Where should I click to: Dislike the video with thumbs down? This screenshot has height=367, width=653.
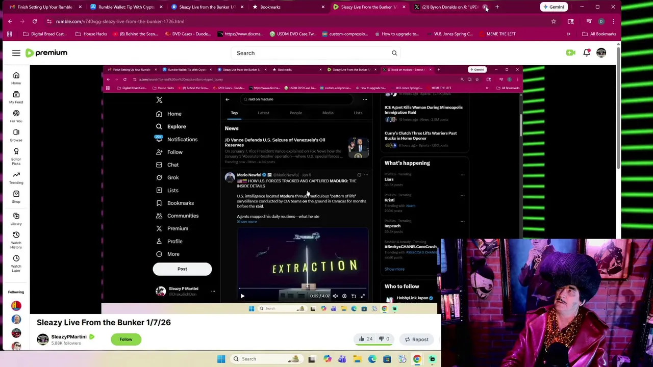click(385, 339)
